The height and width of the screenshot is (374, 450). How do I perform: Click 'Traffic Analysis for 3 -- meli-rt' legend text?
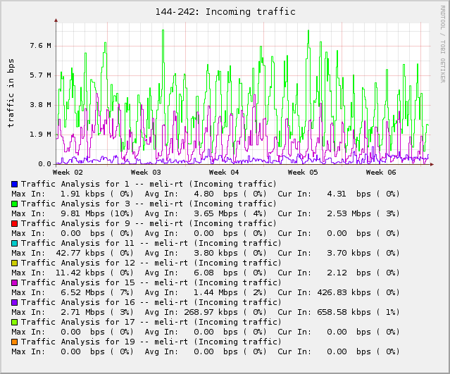click(149, 204)
